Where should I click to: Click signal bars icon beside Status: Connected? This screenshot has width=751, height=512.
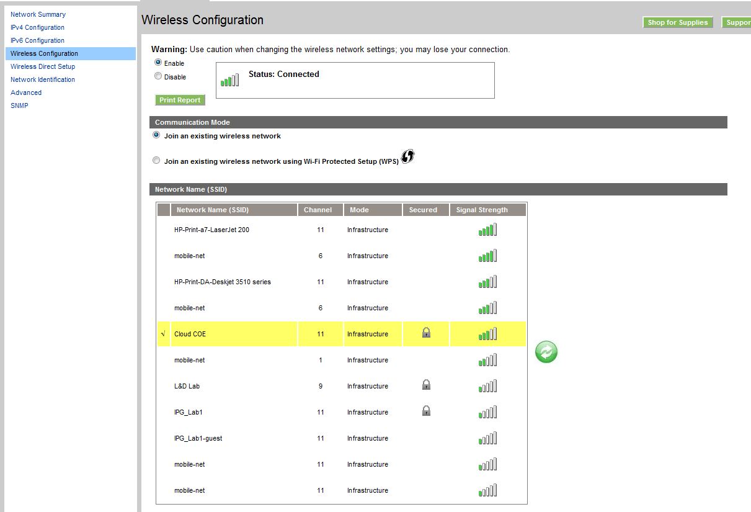(229, 80)
